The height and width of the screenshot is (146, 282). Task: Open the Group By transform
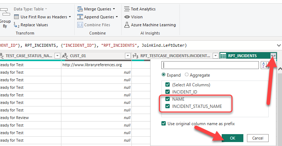5,18
